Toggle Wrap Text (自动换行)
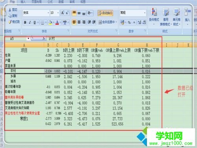197x148 pixels. coord(105,13)
